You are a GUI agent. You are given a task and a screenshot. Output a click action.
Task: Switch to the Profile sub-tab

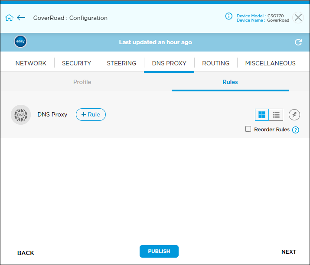[82, 82]
